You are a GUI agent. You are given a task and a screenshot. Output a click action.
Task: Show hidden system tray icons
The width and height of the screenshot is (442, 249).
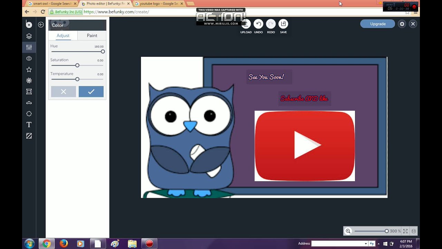click(x=379, y=244)
